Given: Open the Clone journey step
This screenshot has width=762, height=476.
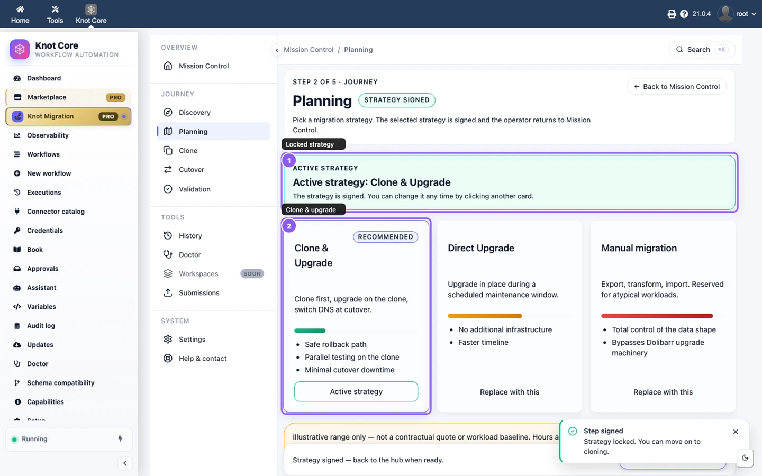Looking at the screenshot, I should pos(214,151).
